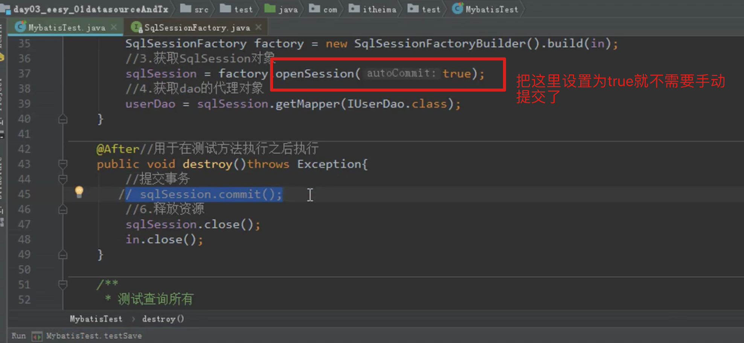Select the MybatisTest.testSave run tab
This screenshot has height=343, width=744.
[94, 335]
